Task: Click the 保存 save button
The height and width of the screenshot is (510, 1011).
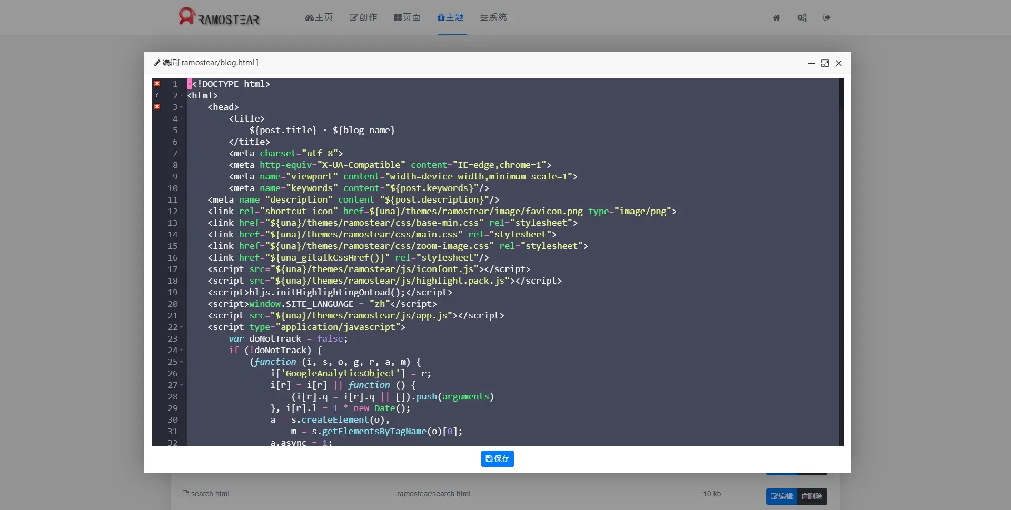Action: click(x=497, y=458)
